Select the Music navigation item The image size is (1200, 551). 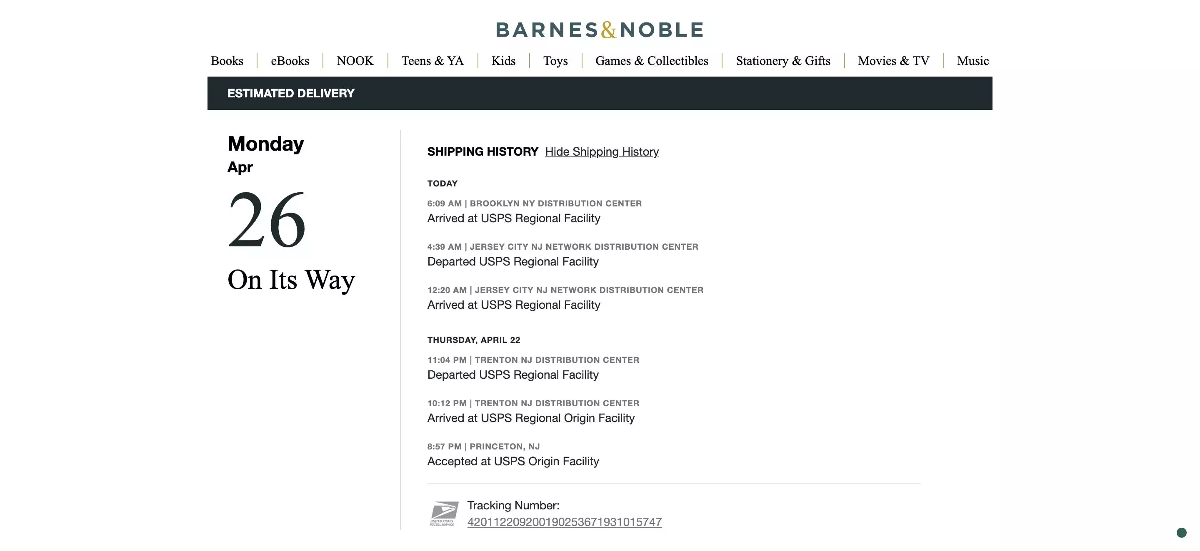(972, 61)
